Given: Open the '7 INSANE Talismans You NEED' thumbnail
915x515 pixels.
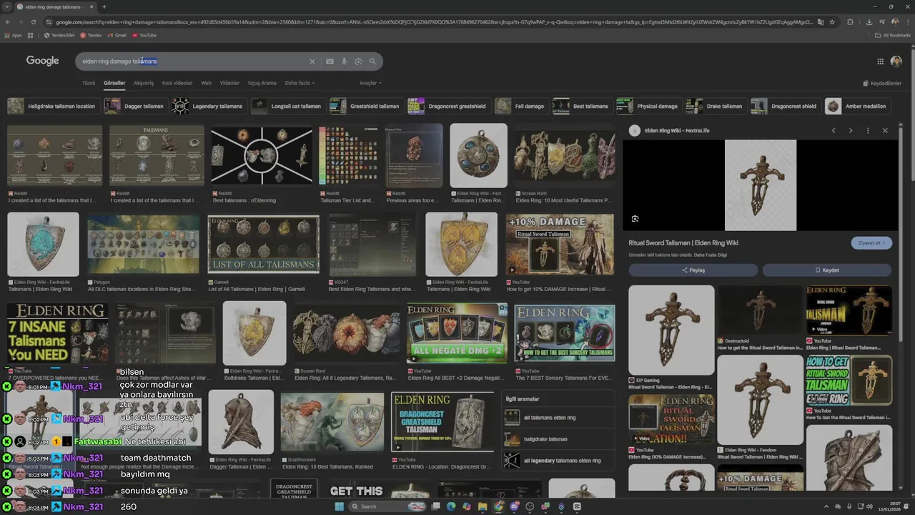Looking at the screenshot, I should [58, 333].
